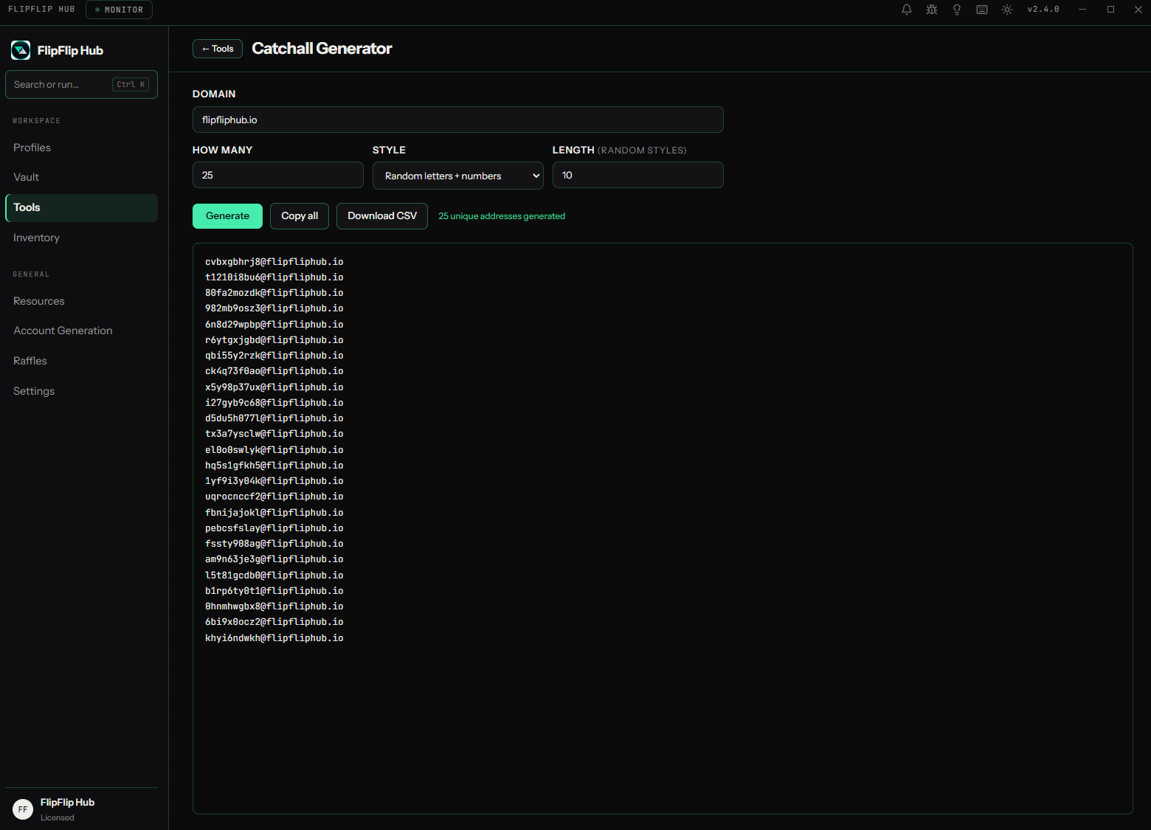Maximize the FlipFlip Hub window
This screenshot has width=1151, height=830.
point(1110,10)
